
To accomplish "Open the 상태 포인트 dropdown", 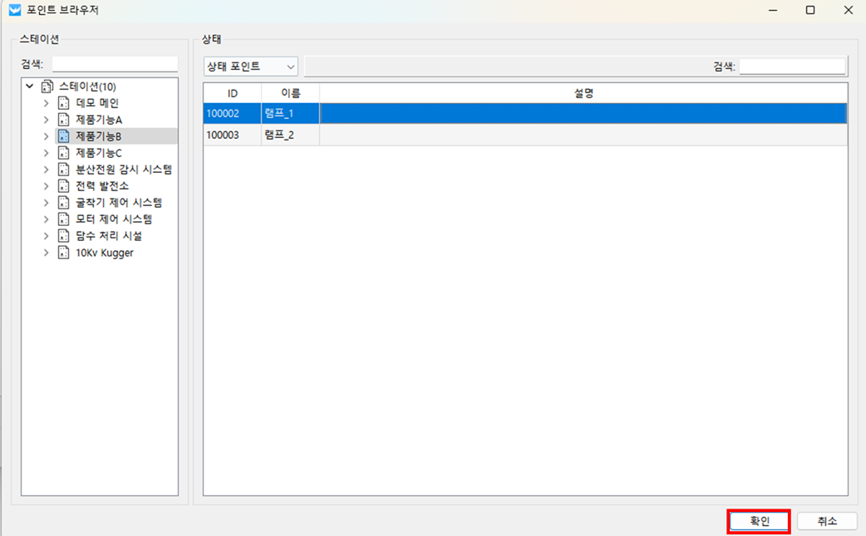I will tap(250, 66).
